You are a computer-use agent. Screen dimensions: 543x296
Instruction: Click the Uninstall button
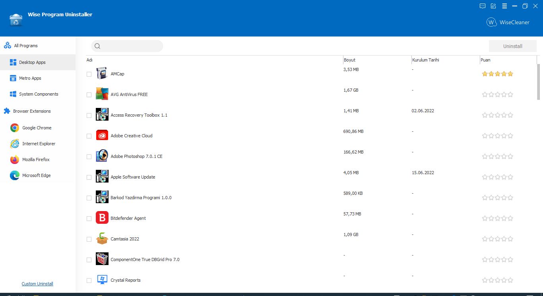coord(513,46)
